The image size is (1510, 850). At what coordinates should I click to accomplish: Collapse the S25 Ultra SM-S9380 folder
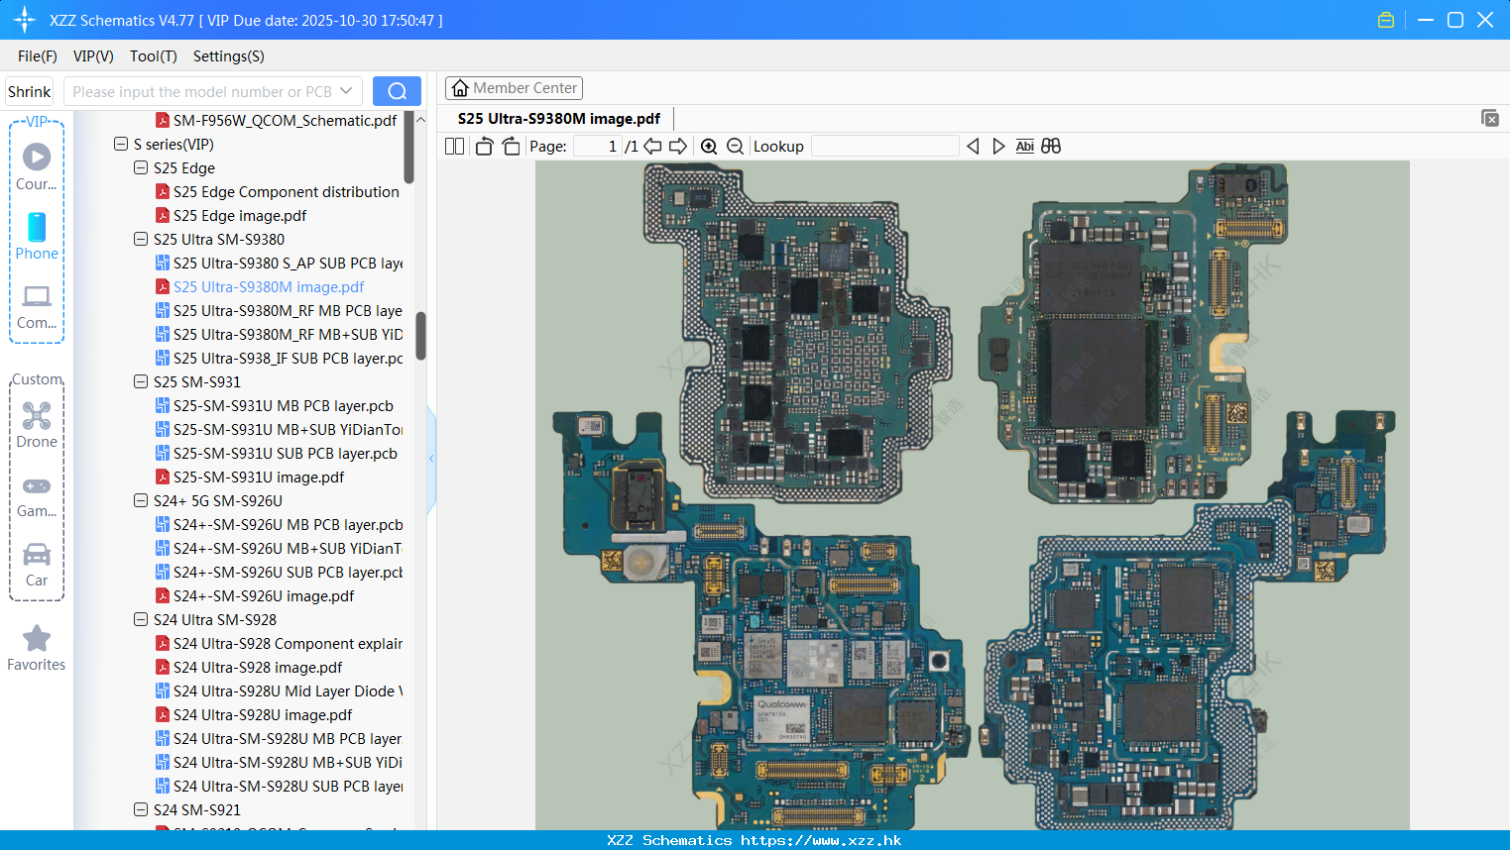141,239
